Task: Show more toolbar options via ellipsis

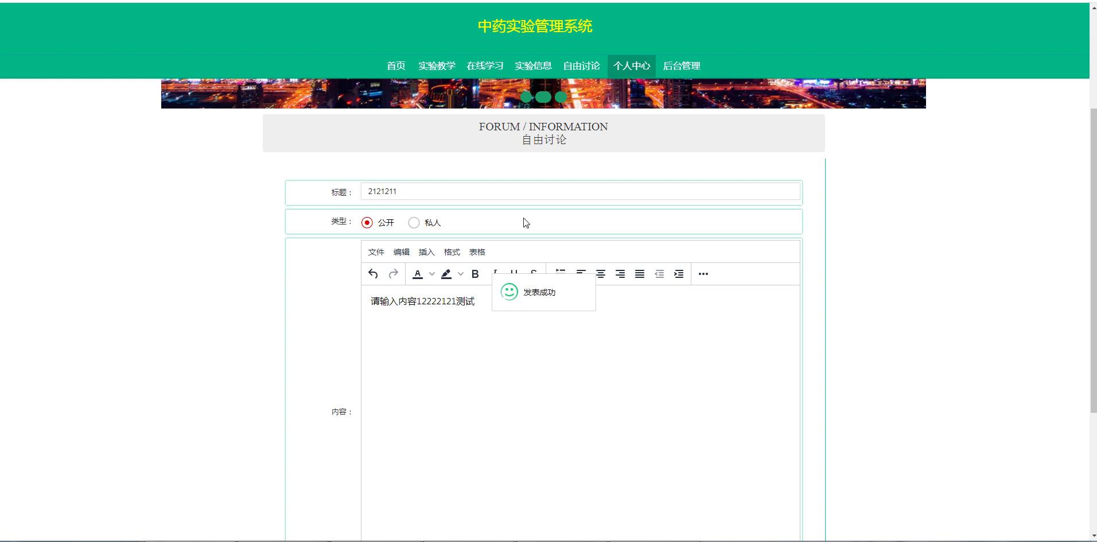Action: point(703,274)
